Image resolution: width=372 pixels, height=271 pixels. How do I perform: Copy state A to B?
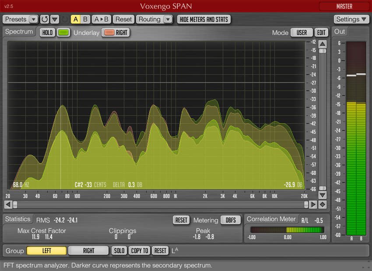click(x=102, y=19)
